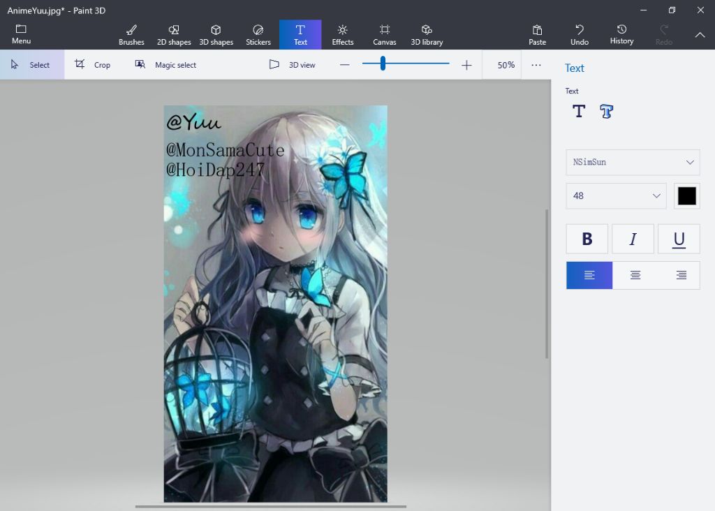Image resolution: width=715 pixels, height=511 pixels.
Task: Toggle Italic formatting
Action: [x=633, y=239]
